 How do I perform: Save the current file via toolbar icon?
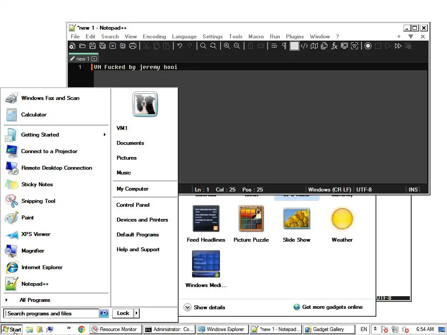coord(93,46)
